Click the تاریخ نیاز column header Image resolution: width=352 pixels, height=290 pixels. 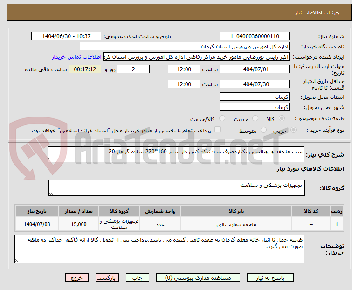(x=37, y=211)
